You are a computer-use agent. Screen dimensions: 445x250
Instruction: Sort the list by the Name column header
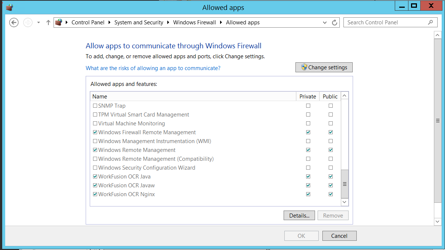tap(193, 97)
